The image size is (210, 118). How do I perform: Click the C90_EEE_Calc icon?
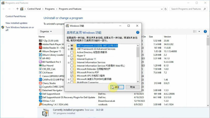40,69
